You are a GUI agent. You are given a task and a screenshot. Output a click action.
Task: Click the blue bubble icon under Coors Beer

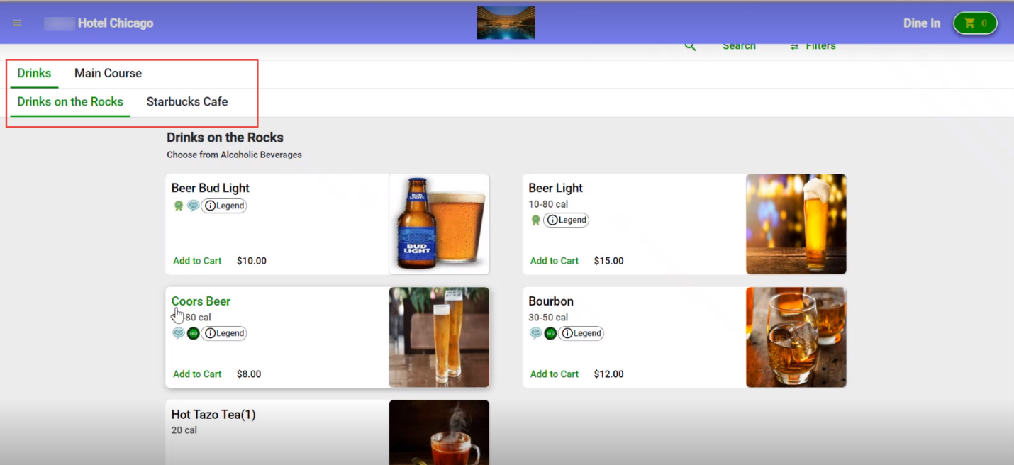click(x=179, y=333)
